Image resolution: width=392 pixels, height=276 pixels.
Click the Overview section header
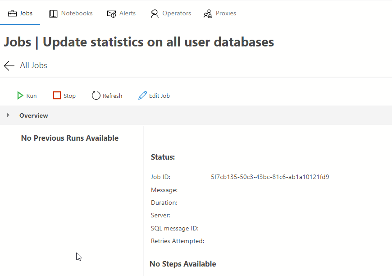34,115
